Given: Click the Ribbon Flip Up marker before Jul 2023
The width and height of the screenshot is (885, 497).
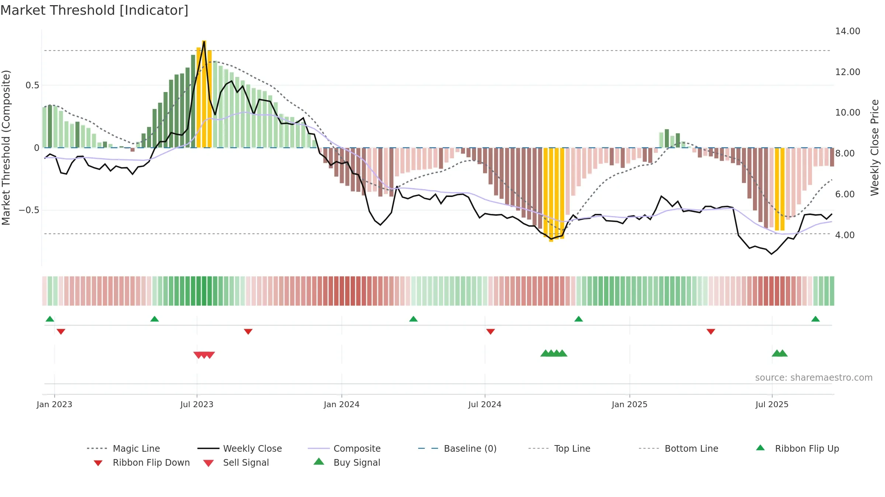Looking at the screenshot, I should pos(155,319).
